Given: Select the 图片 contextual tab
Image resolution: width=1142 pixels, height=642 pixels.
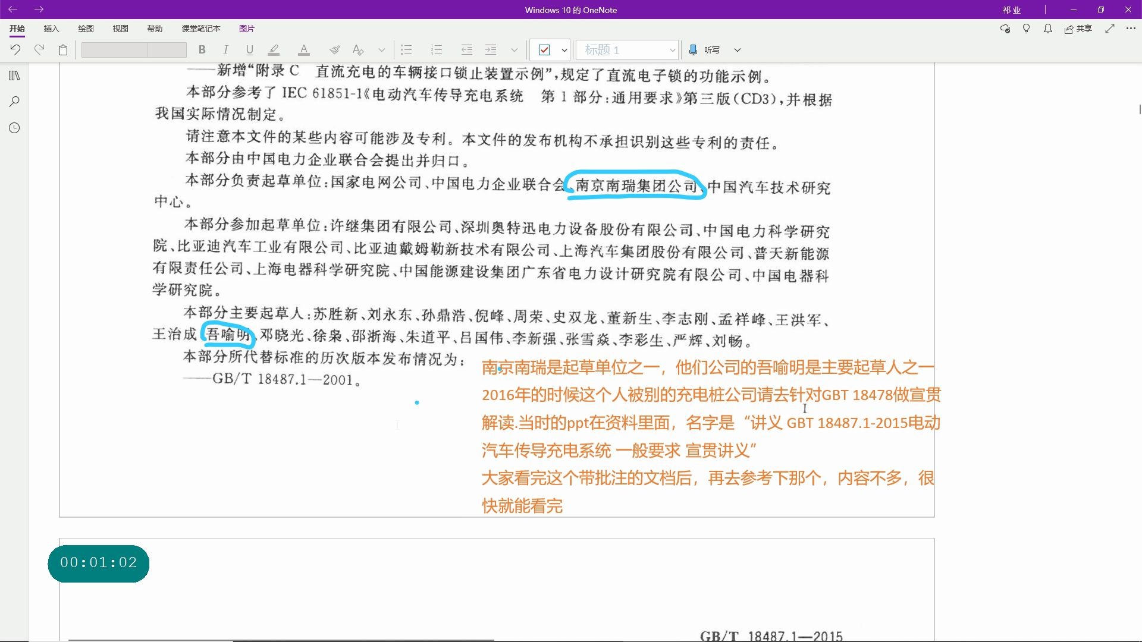Looking at the screenshot, I should (x=247, y=29).
